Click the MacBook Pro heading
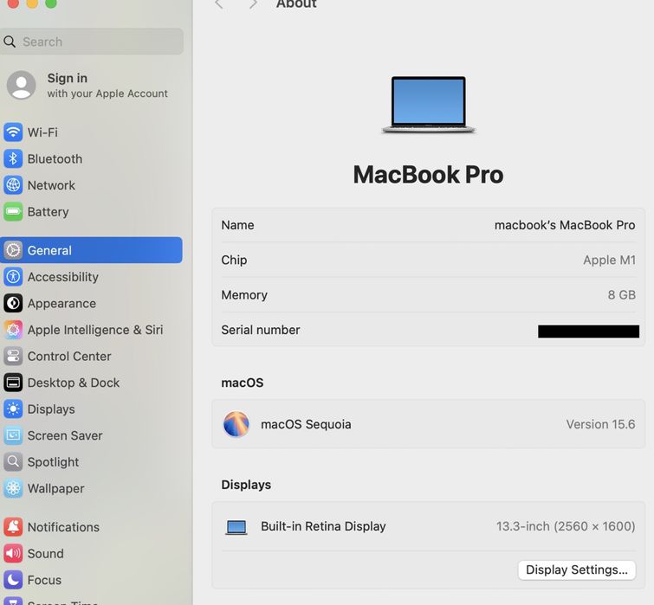The width and height of the screenshot is (654, 605). [x=429, y=174]
